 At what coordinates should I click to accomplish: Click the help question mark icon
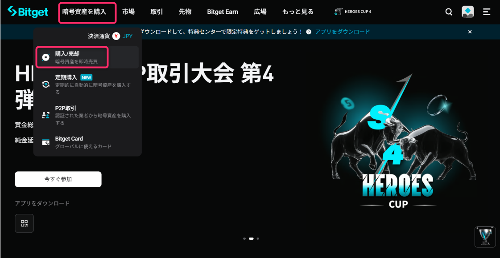pos(309,32)
